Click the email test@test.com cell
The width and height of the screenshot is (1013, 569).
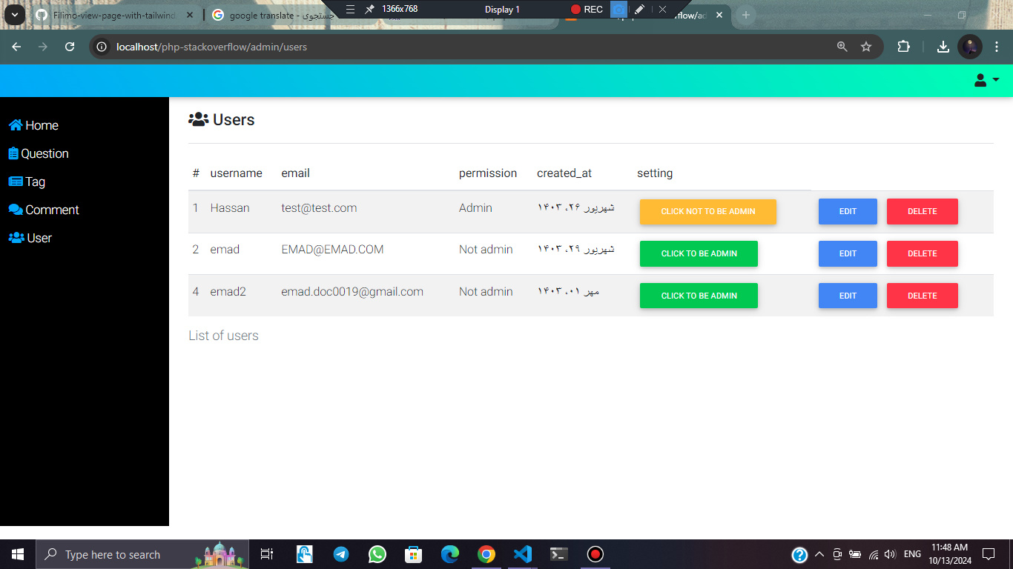[x=319, y=207]
